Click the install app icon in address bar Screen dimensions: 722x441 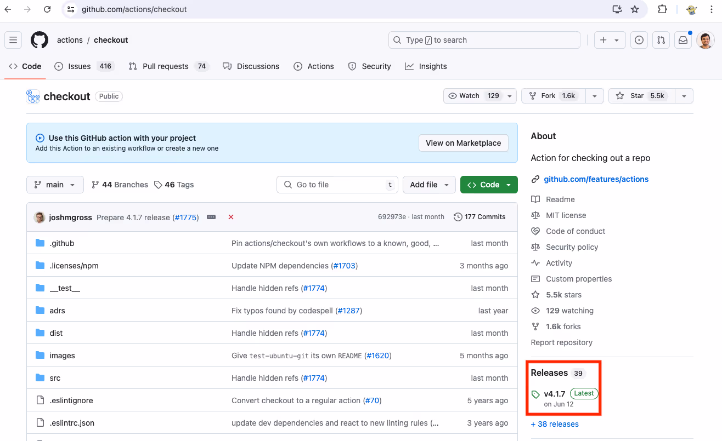click(x=617, y=9)
